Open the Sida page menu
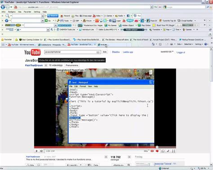The height and width of the screenshot is (170, 213). click(179, 44)
